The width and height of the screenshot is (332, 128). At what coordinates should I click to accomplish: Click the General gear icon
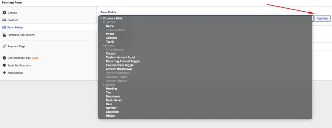pos(4,13)
